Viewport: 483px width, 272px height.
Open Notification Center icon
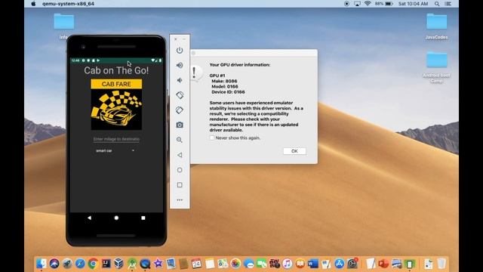(448, 4)
